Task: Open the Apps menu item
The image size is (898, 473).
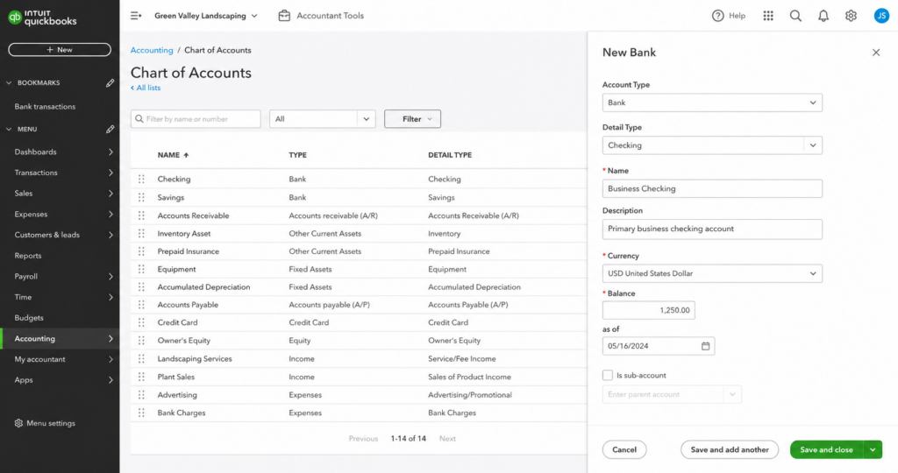Action: (61, 380)
